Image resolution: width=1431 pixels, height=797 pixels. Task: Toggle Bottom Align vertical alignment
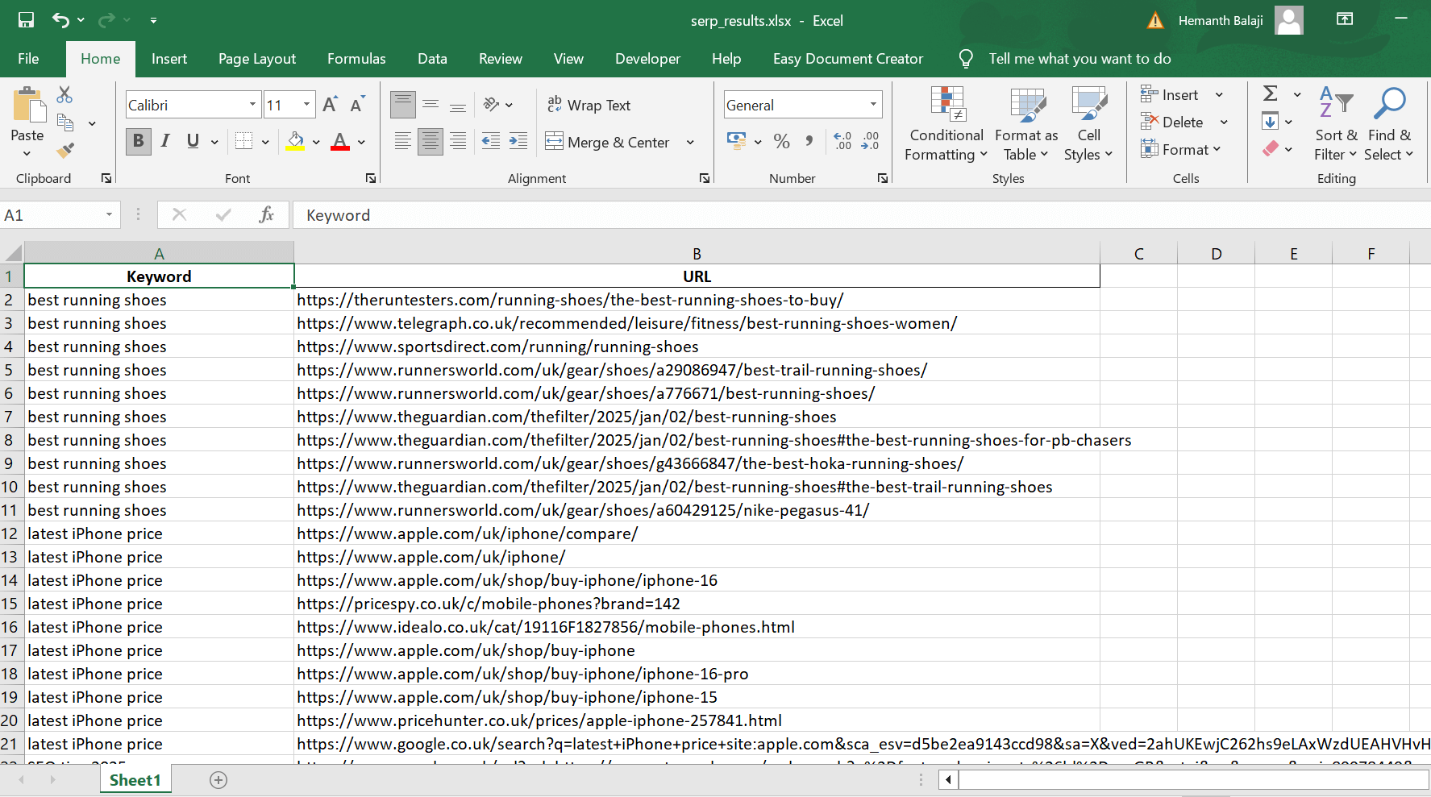(x=458, y=105)
